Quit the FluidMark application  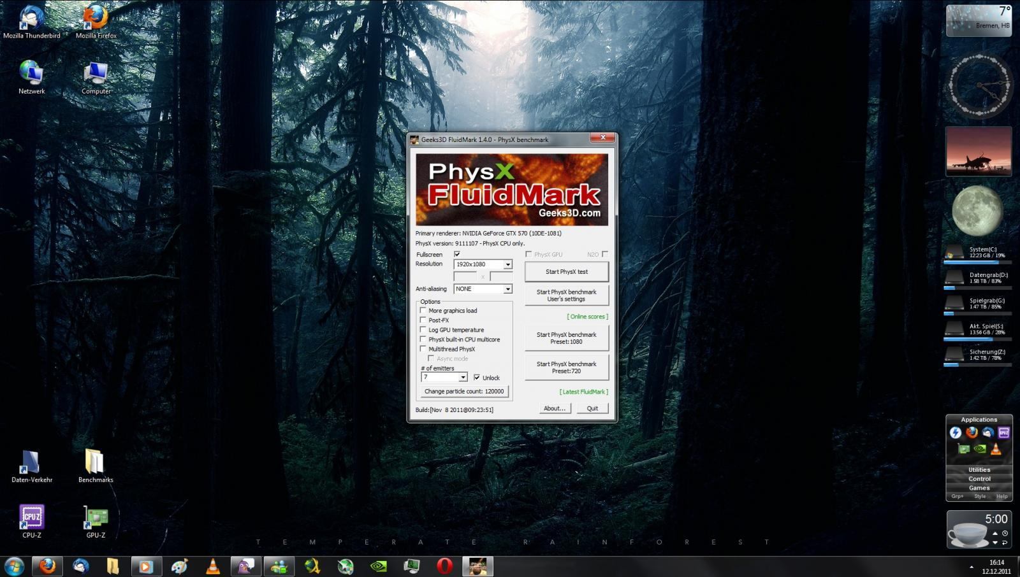click(592, 409)
